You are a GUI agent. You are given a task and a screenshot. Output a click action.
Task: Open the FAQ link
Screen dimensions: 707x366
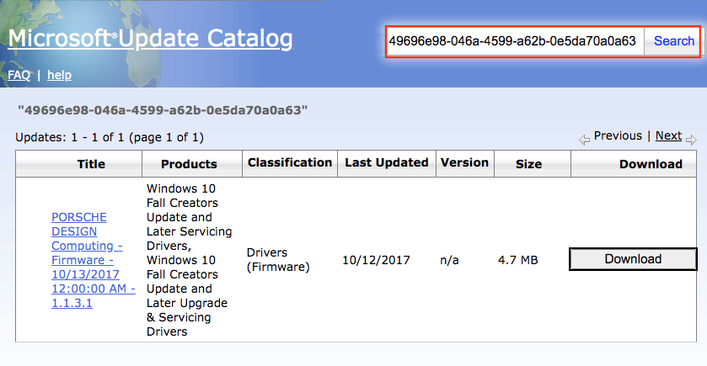click(19, 75)
